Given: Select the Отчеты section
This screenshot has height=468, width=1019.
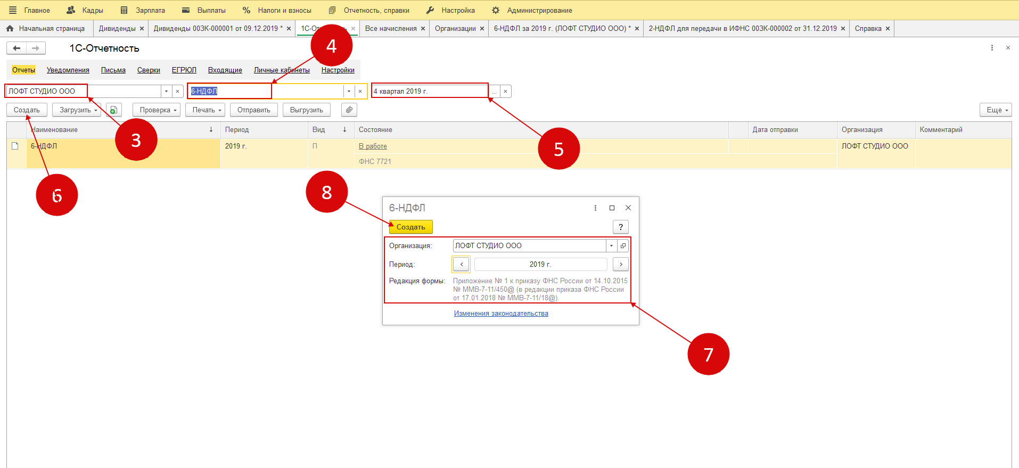Looking at the screenshot, I should point(23,70).
